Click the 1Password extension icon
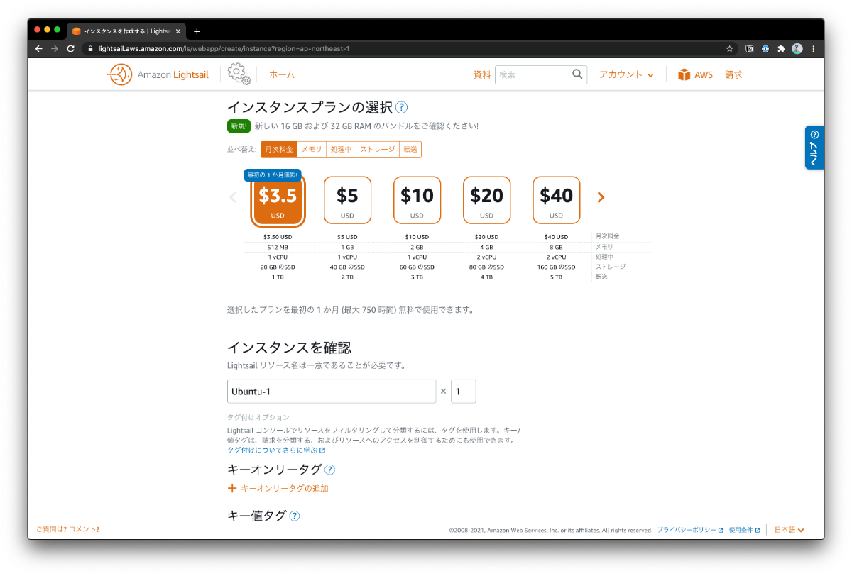The image size is (852, 576). coord(765,49)
